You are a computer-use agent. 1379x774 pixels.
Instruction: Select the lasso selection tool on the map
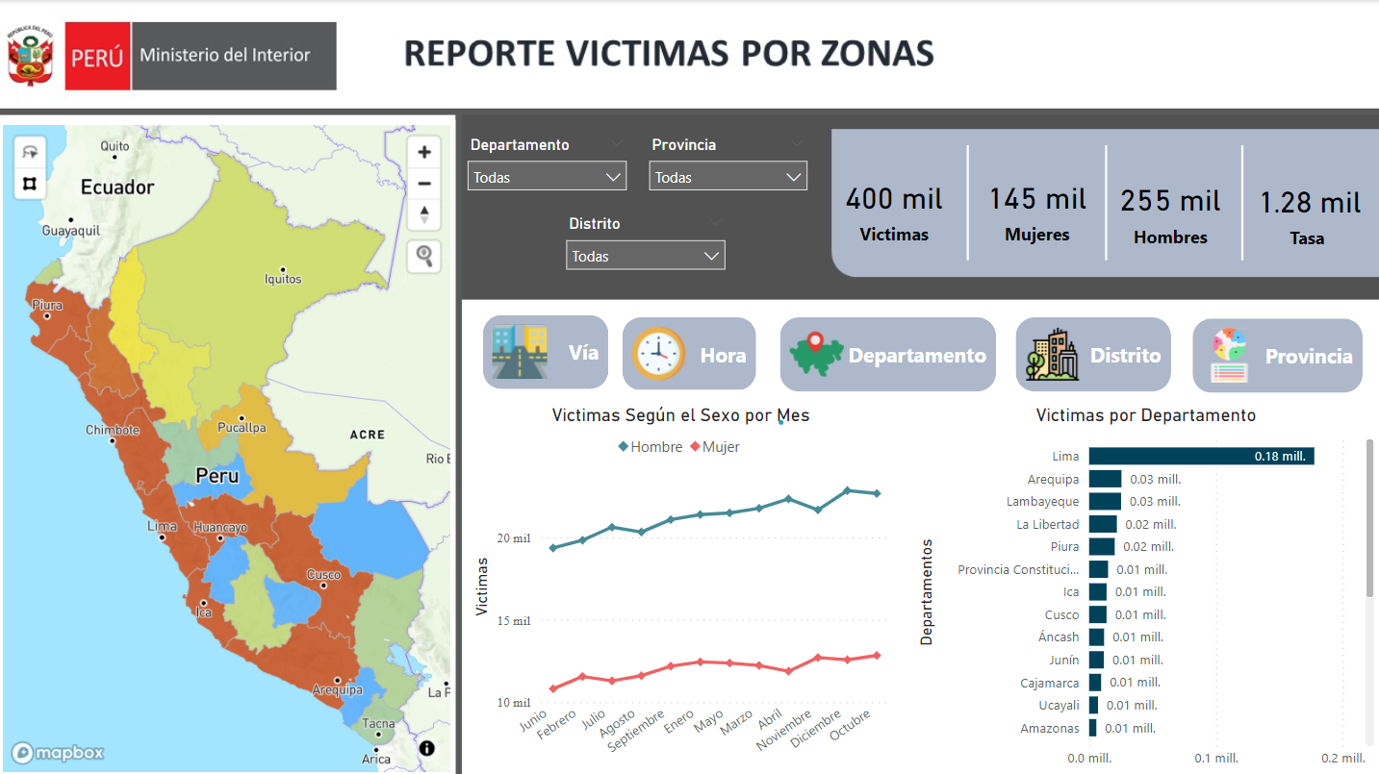[30, 152]
